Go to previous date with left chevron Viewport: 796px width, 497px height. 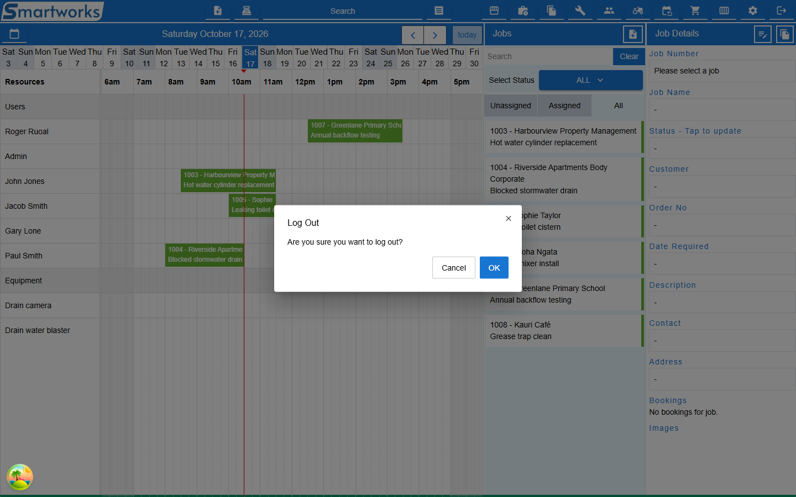tap(413, 35)
